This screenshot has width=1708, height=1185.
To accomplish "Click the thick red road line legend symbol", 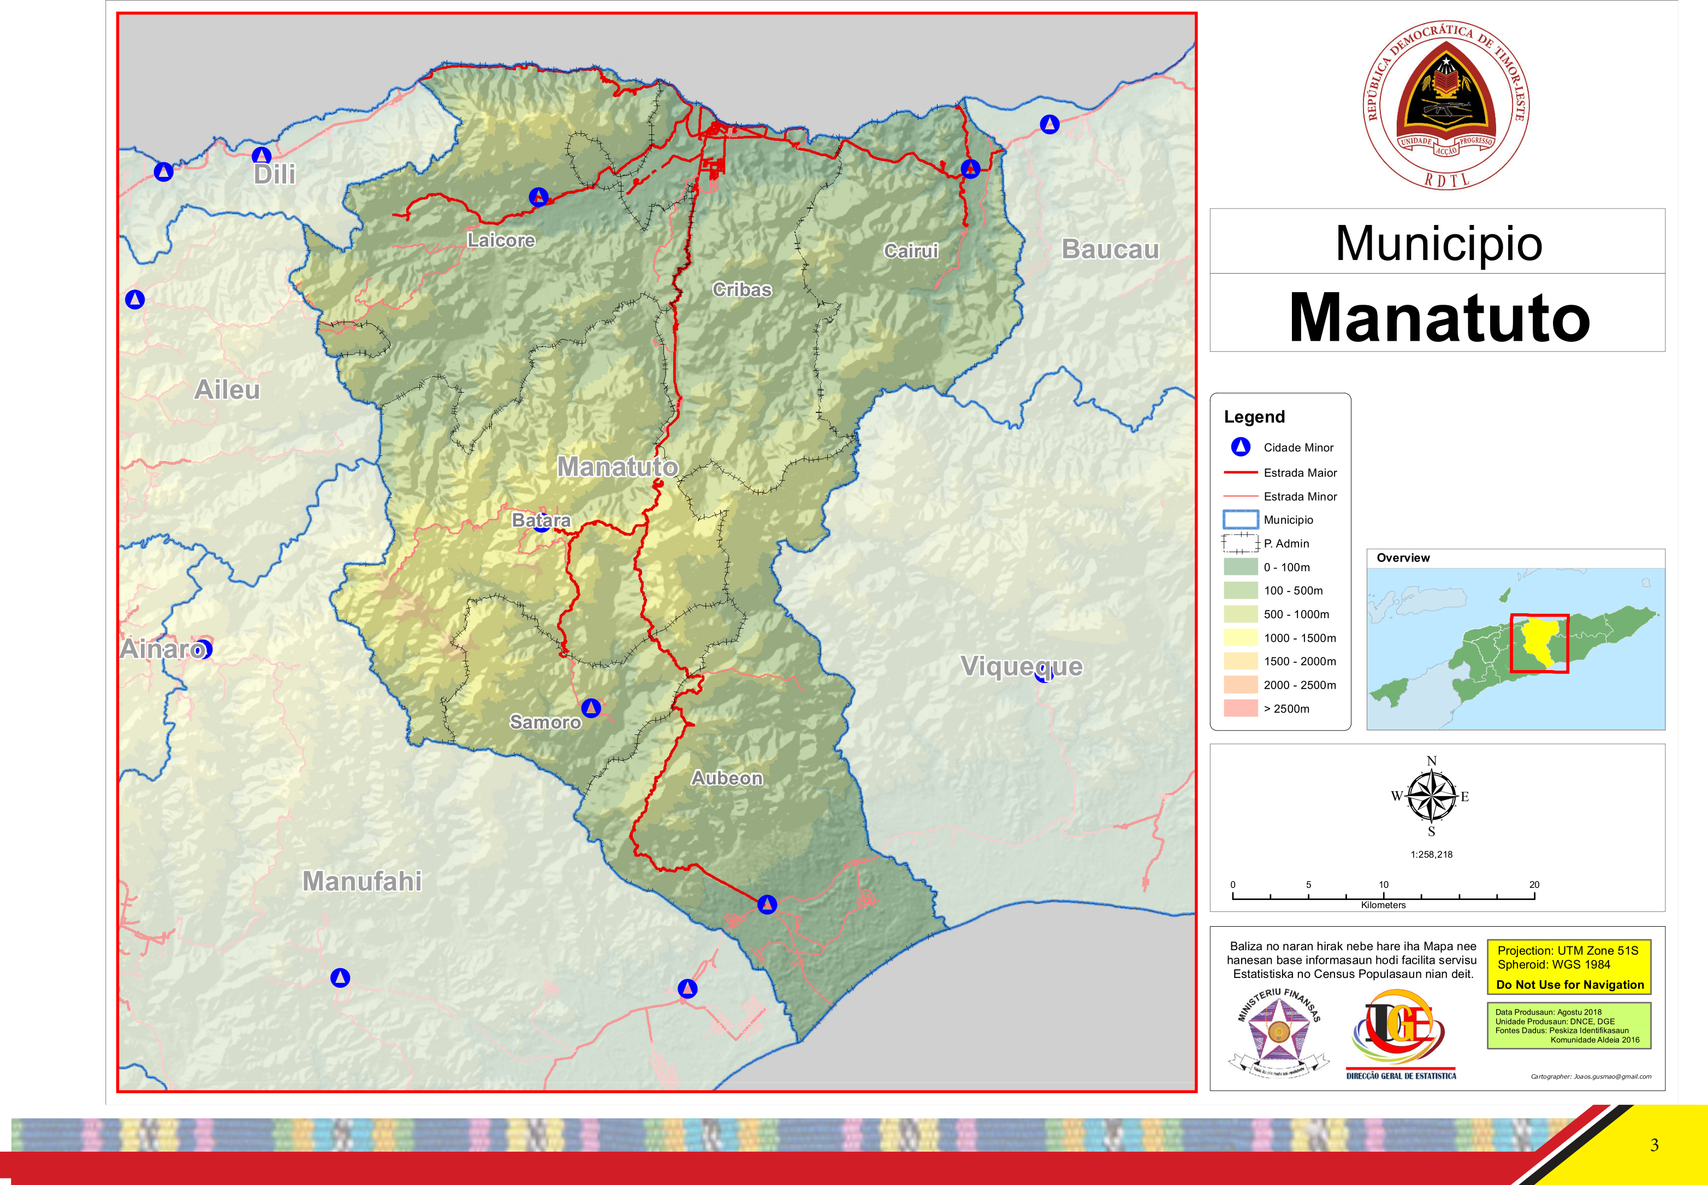I will (x=1241, y=472).
